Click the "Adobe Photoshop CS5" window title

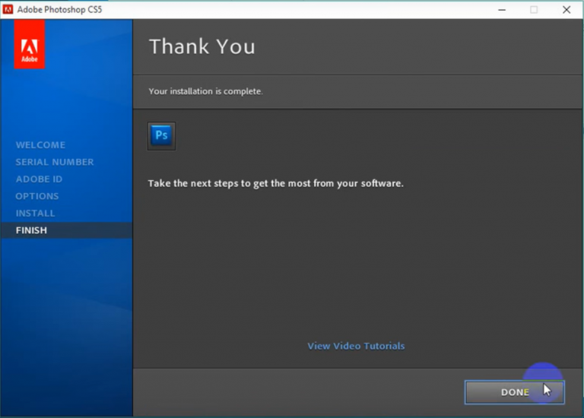(x=59, y=10)
